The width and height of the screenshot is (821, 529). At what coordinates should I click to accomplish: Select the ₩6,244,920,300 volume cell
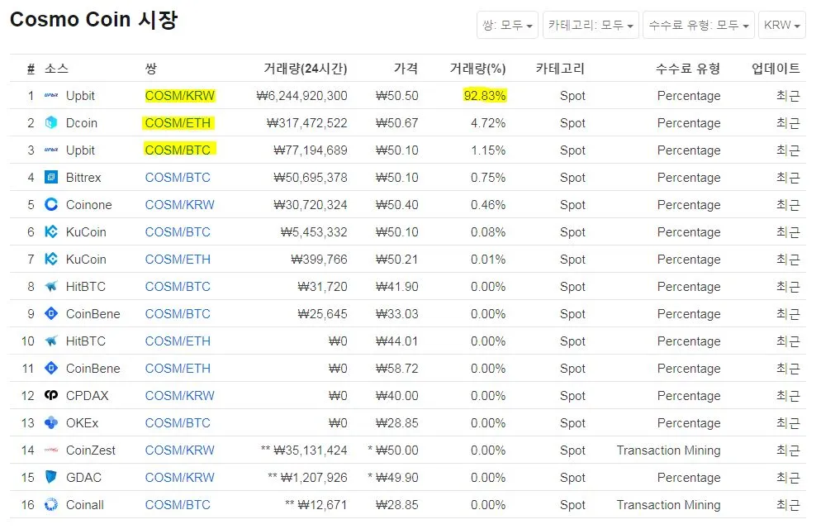[x=301, y=96]
